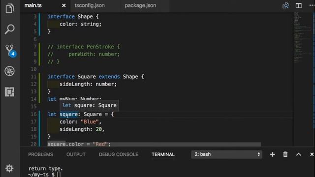Screen dimensions: 315x177
Task: Switch to the tsconfig.json tab
Action: [x=90, y=5]
